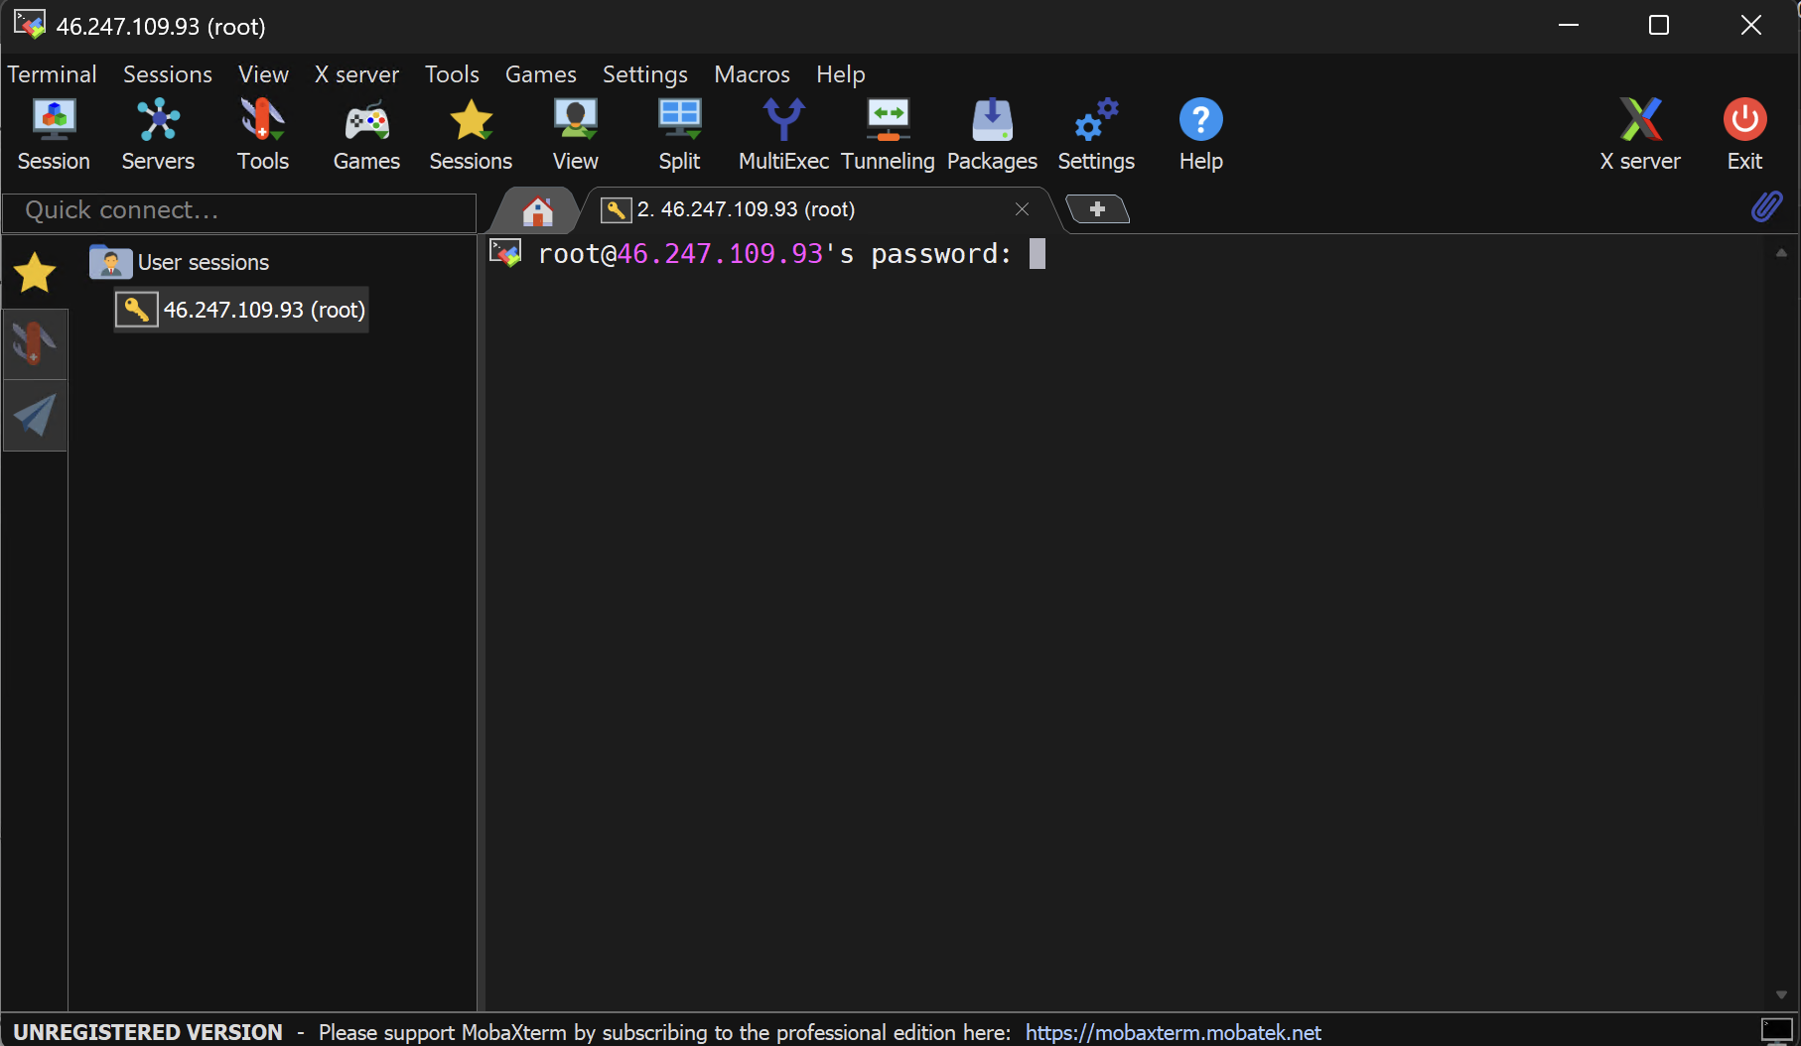Go to the Home tab icon
The image size is (1801, 1046).
coord(537,210)
